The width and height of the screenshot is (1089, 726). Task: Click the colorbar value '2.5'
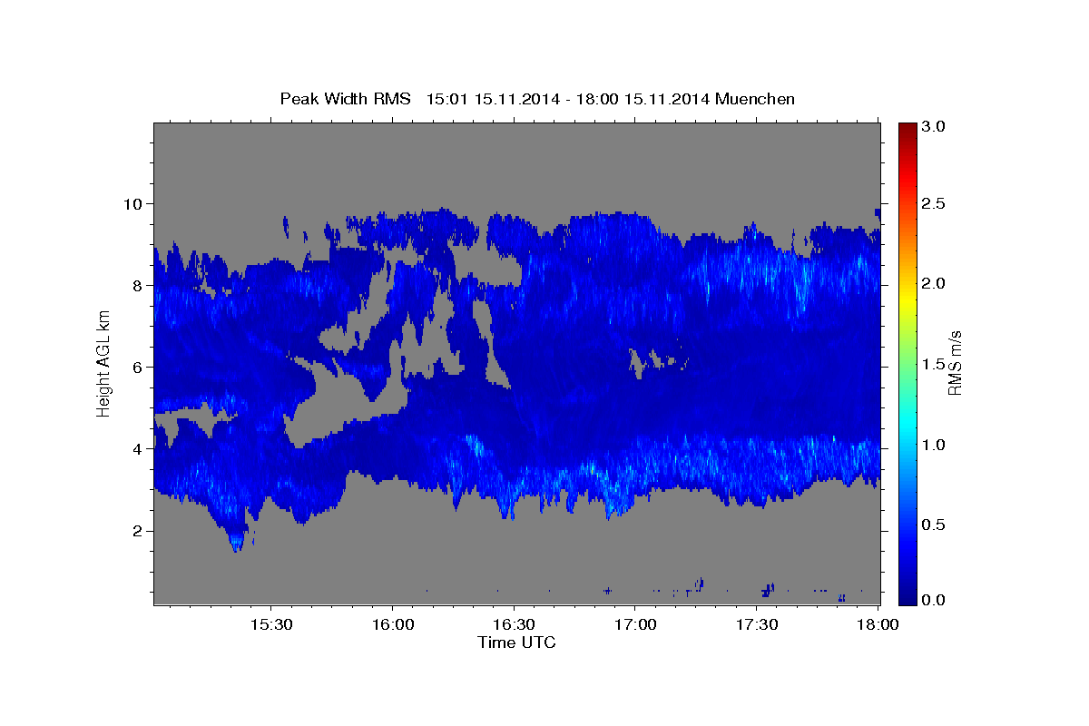pyautogui.click(x=935, y=203)
